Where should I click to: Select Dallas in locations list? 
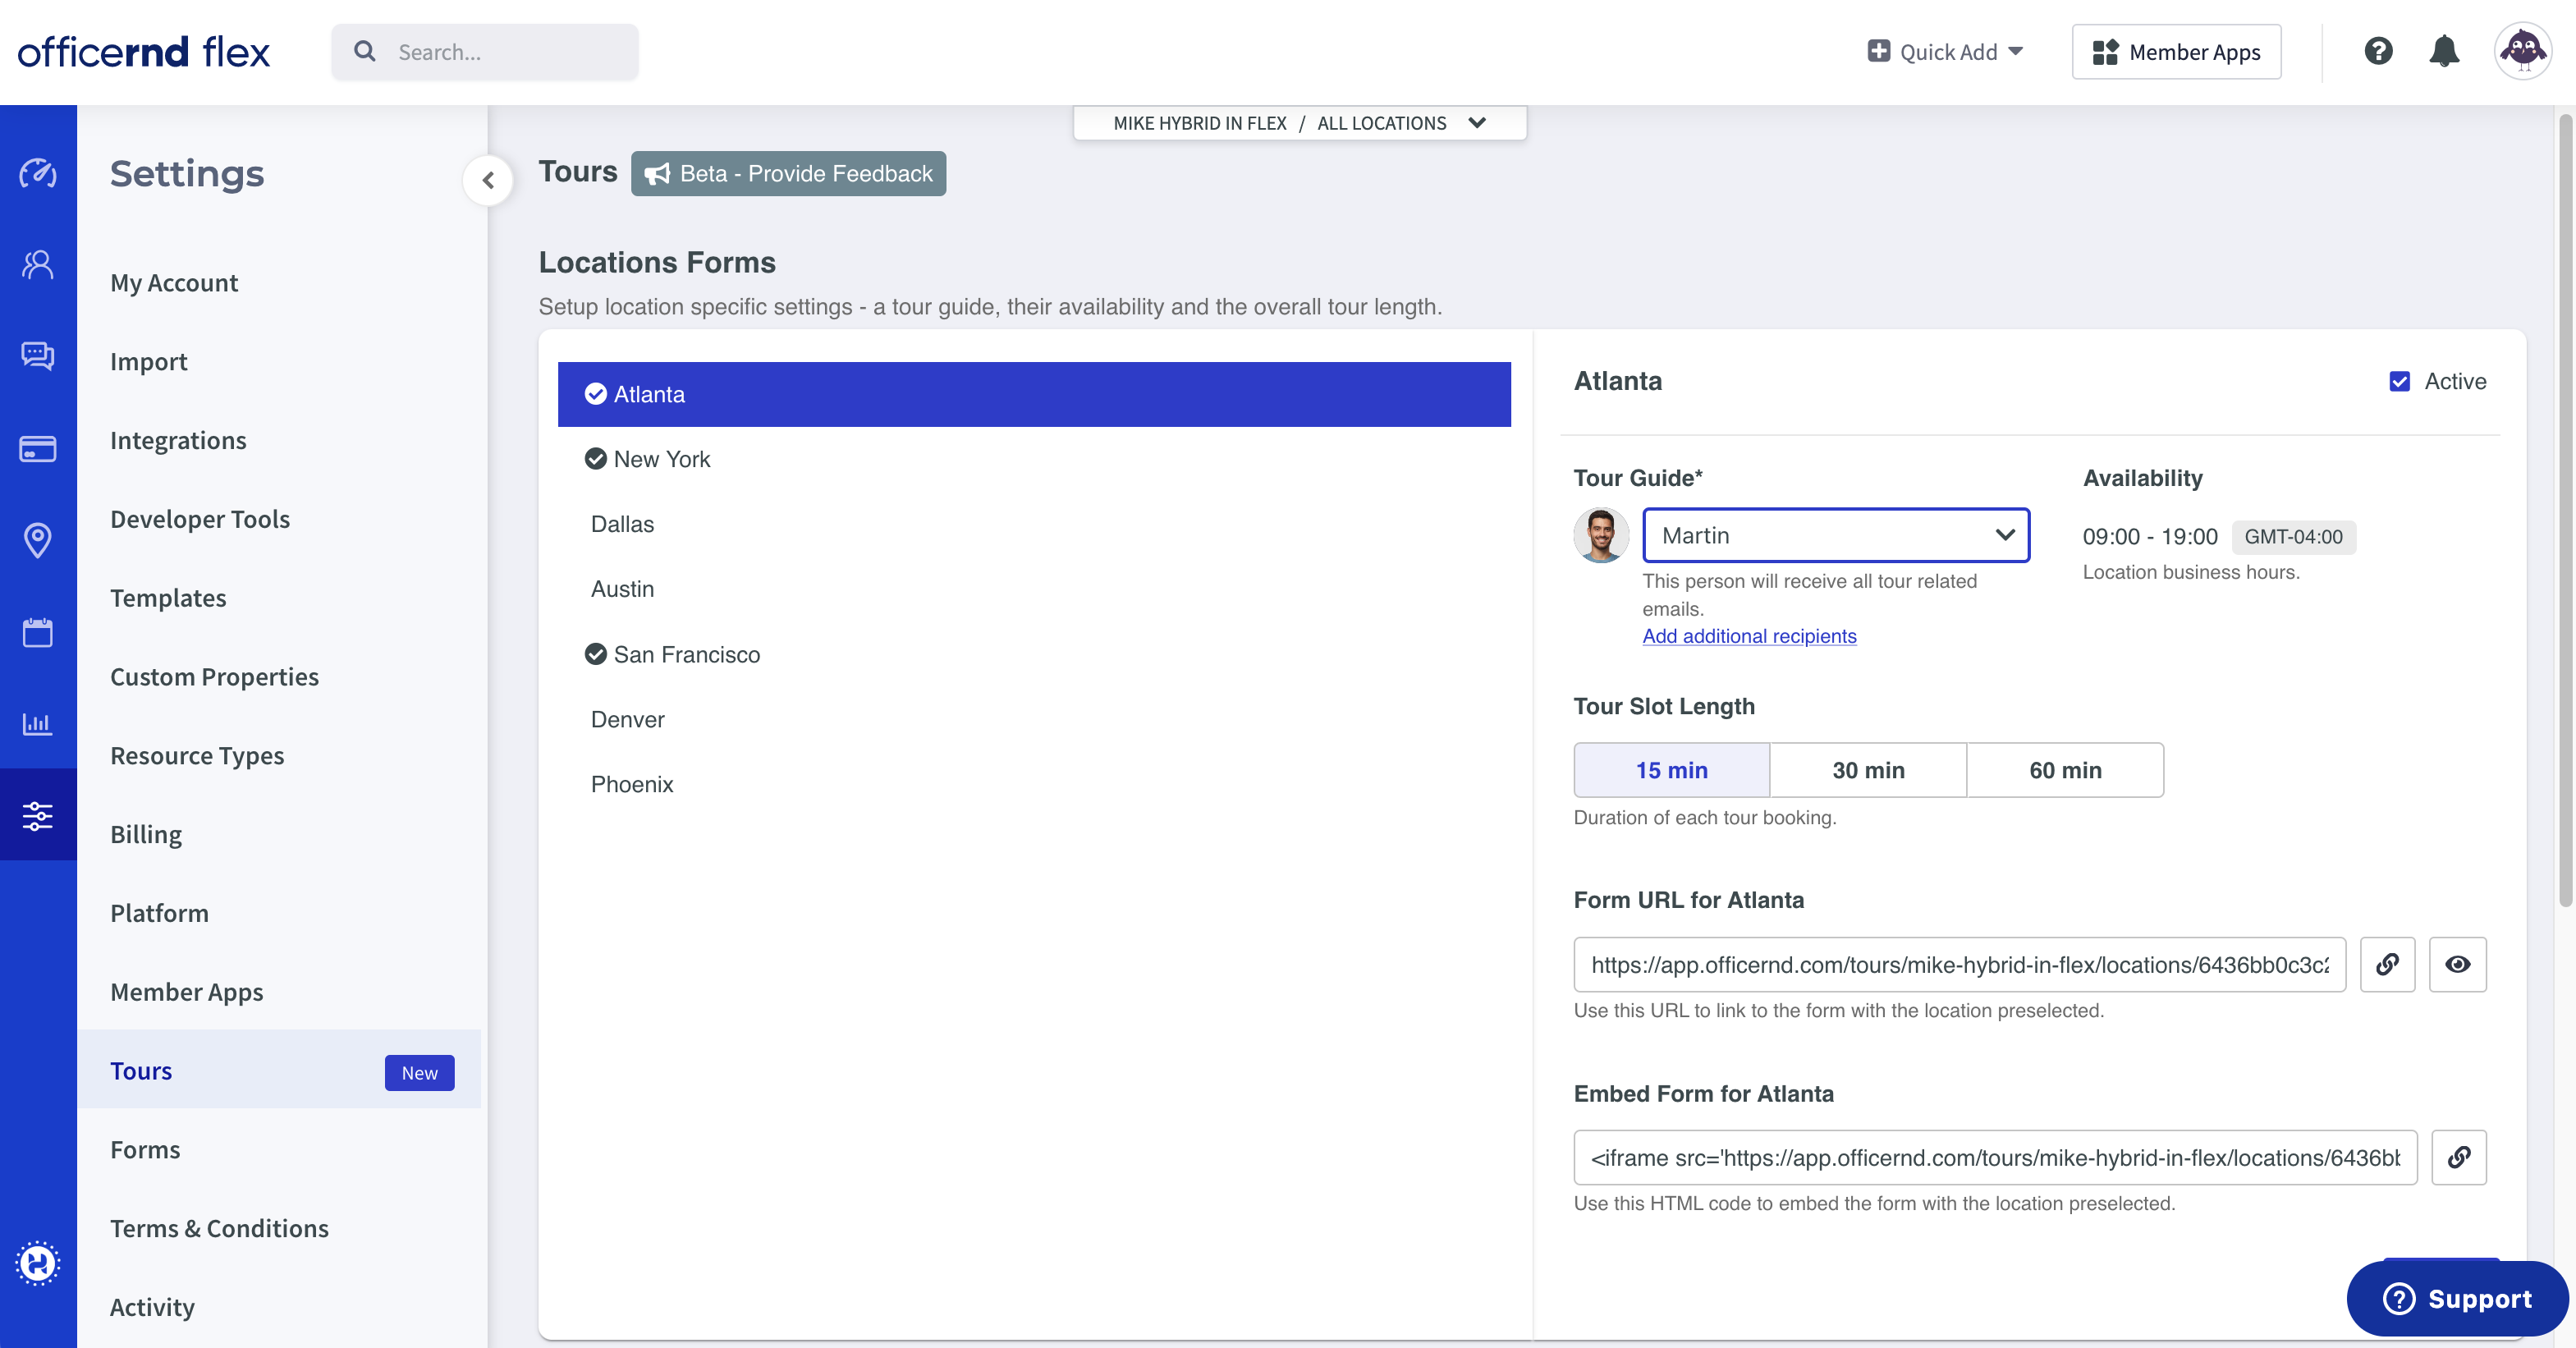(1034, 524)
